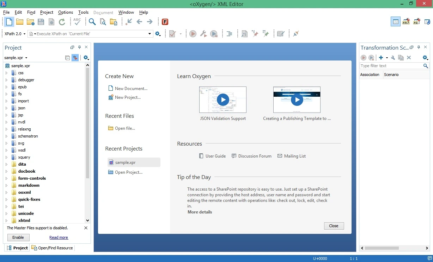Screen dimensions: 433x262
Task: Click New Document link
Action: [128, 89]
